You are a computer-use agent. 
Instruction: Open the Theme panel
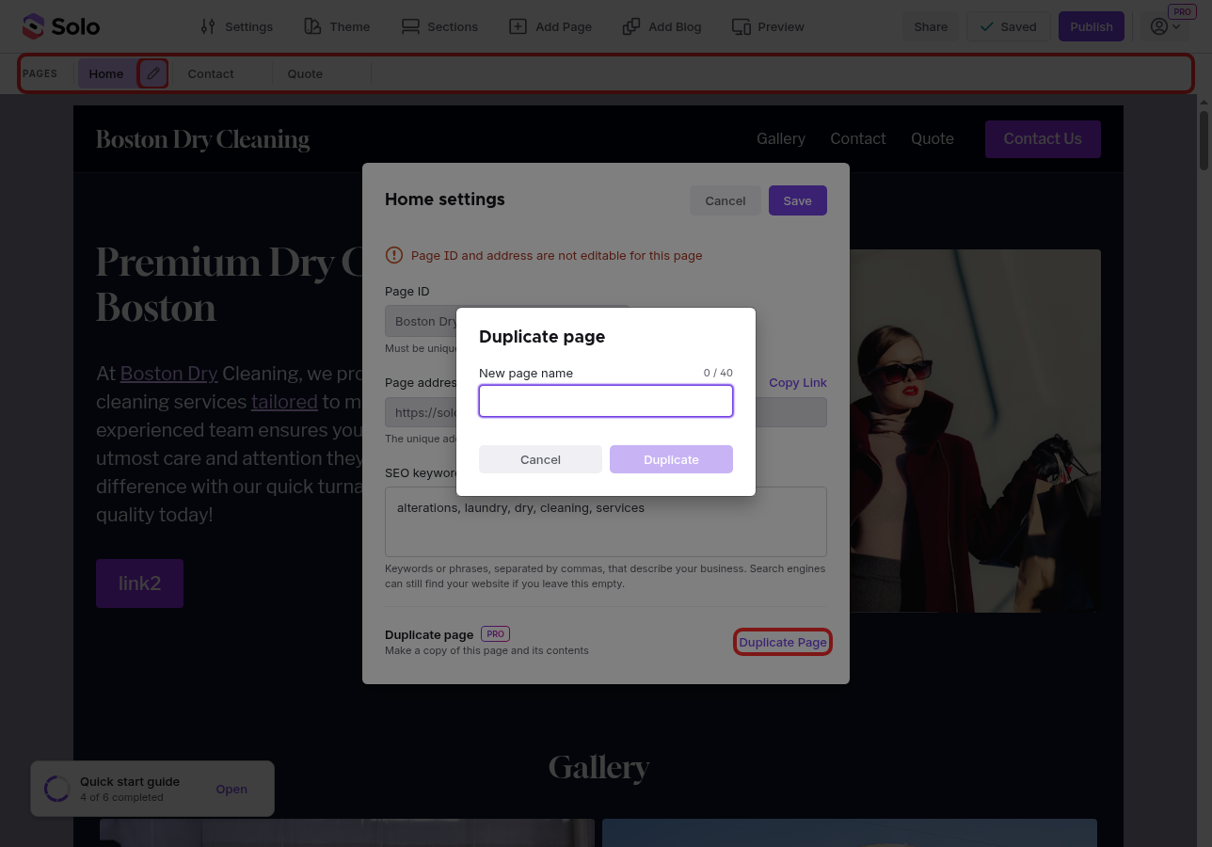coord(337,26)
